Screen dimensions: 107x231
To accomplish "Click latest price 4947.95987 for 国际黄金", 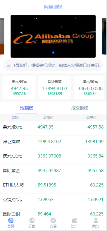I will point(49,171).
